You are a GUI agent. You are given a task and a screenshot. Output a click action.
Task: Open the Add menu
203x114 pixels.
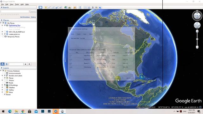click(x=22, y=4)
